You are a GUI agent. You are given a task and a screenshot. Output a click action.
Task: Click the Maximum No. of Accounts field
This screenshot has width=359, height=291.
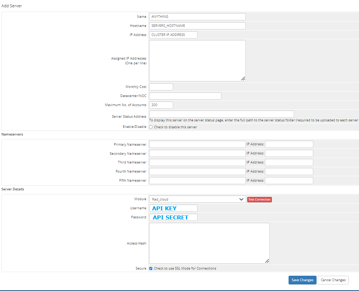tap(161, 105)
